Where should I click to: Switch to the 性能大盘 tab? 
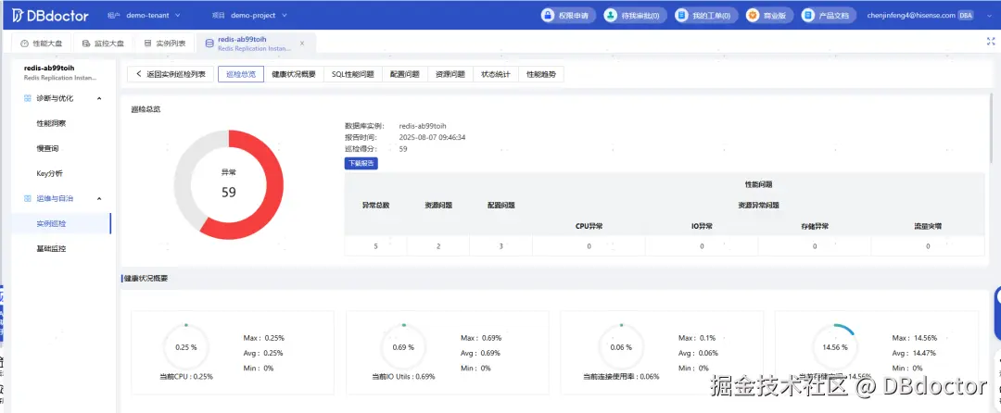[x=42, y=44]
